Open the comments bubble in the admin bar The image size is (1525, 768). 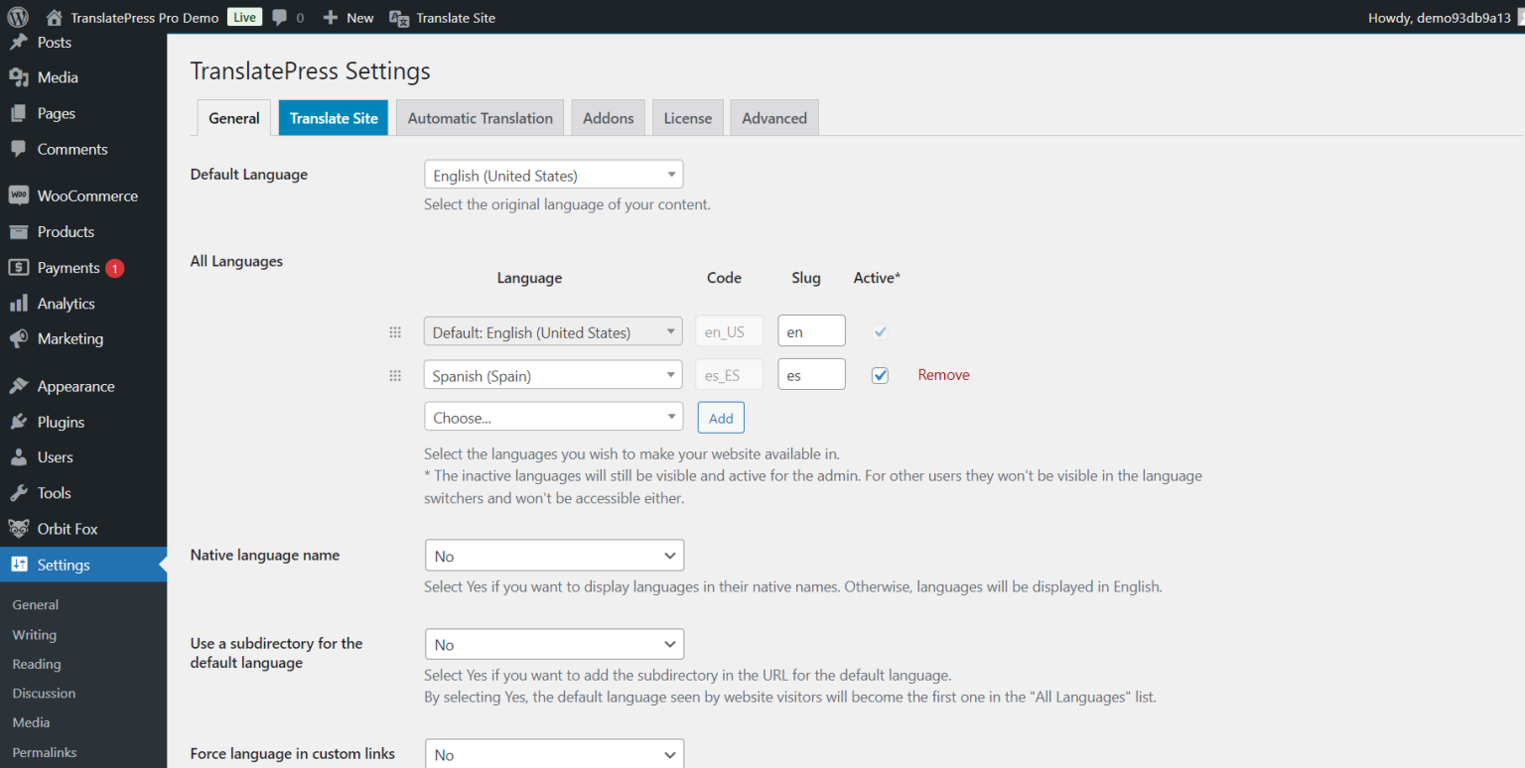(x=279, y=17)
